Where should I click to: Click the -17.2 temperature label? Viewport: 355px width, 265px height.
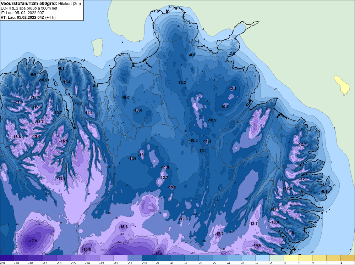pyautogui.click(x=219, y=234)
